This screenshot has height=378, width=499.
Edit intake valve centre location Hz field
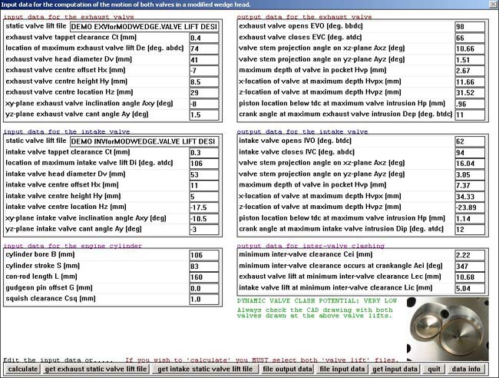(x=204, y=207)
